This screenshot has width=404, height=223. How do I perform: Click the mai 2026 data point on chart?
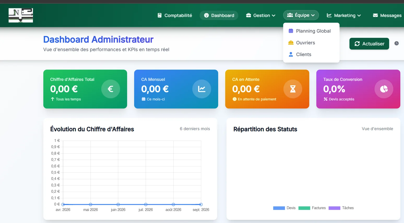pos(91,204)
